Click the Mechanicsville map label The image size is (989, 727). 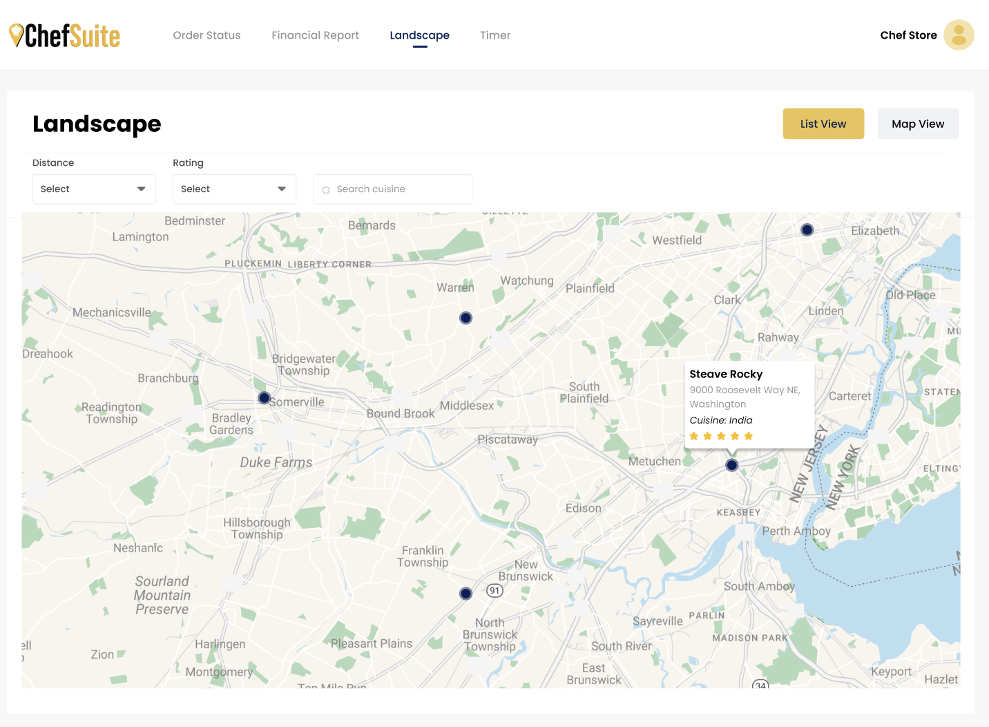pyautogui.click(x=112, y=312)
